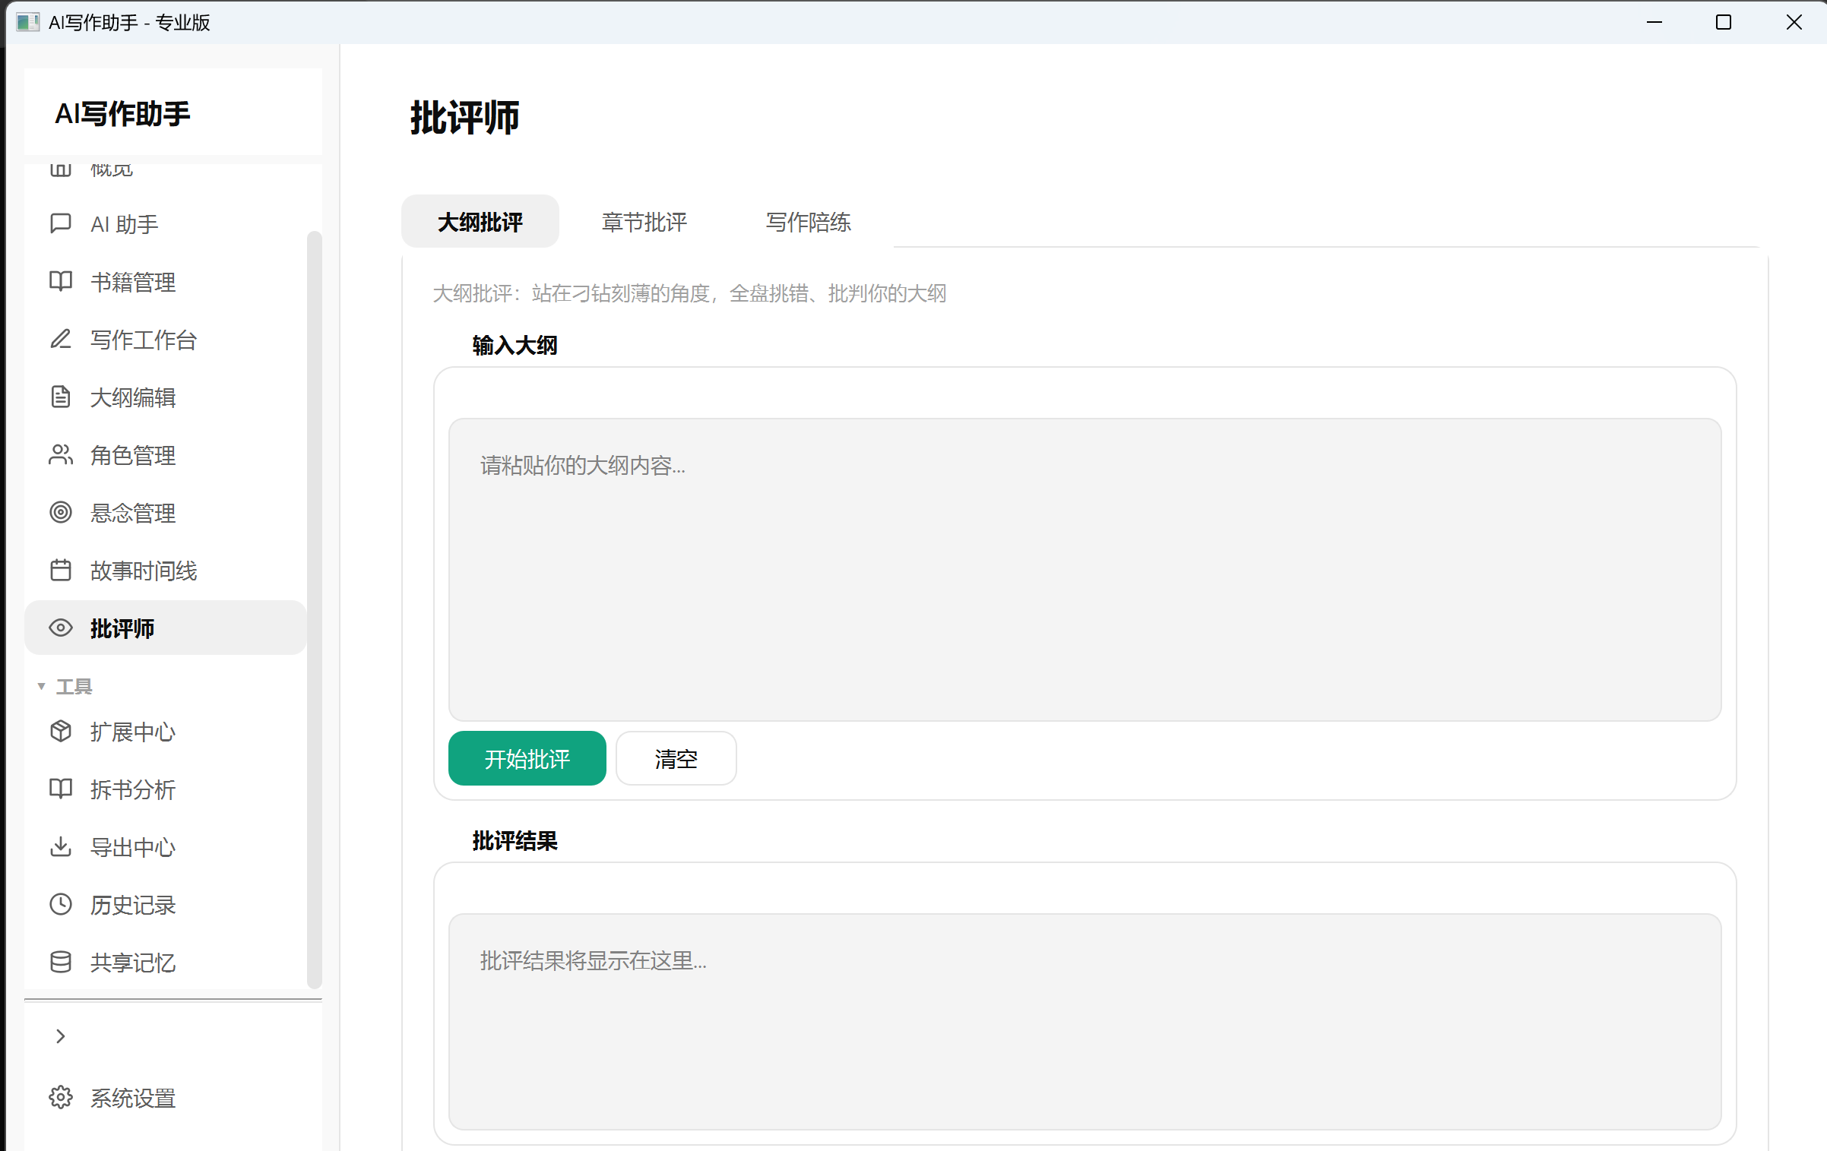
Task: Click the 批评结果 section label
Action: click(x=515, y=840)
